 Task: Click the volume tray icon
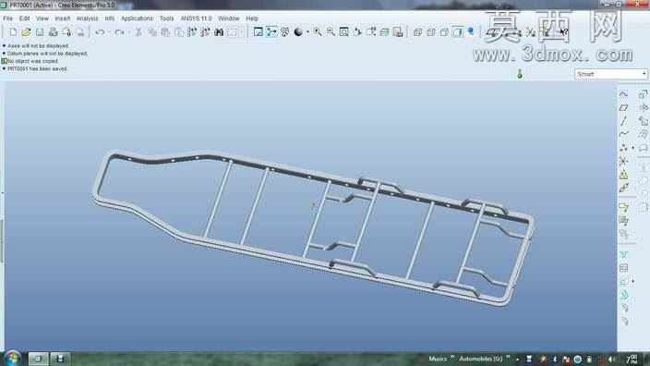coord(611,359)
